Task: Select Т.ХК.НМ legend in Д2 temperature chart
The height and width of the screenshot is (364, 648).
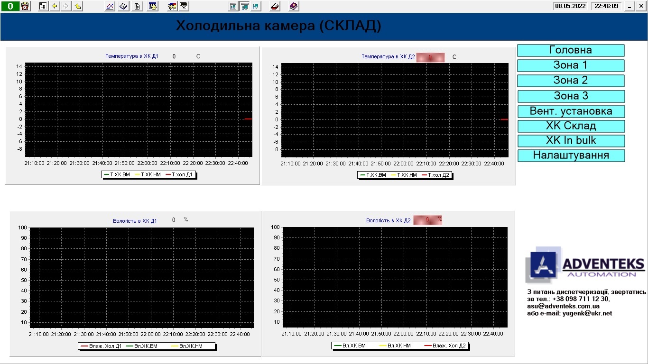Action: tap(404, 175)
